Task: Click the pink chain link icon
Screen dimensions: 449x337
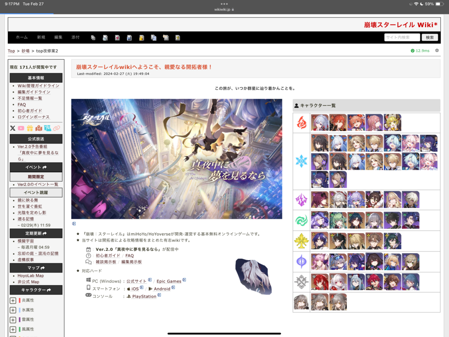Action: pyautogui.click(x=57, y=128)
